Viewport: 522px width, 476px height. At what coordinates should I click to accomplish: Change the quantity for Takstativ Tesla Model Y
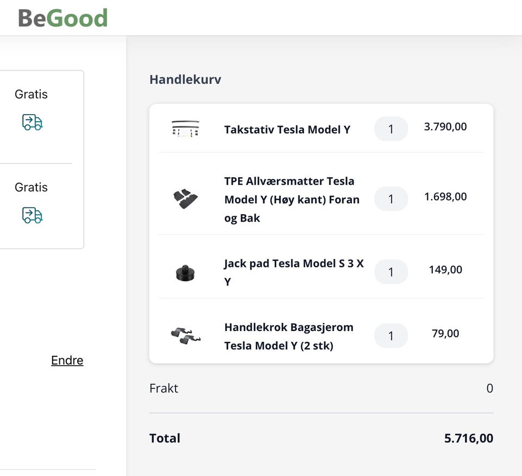391,129
